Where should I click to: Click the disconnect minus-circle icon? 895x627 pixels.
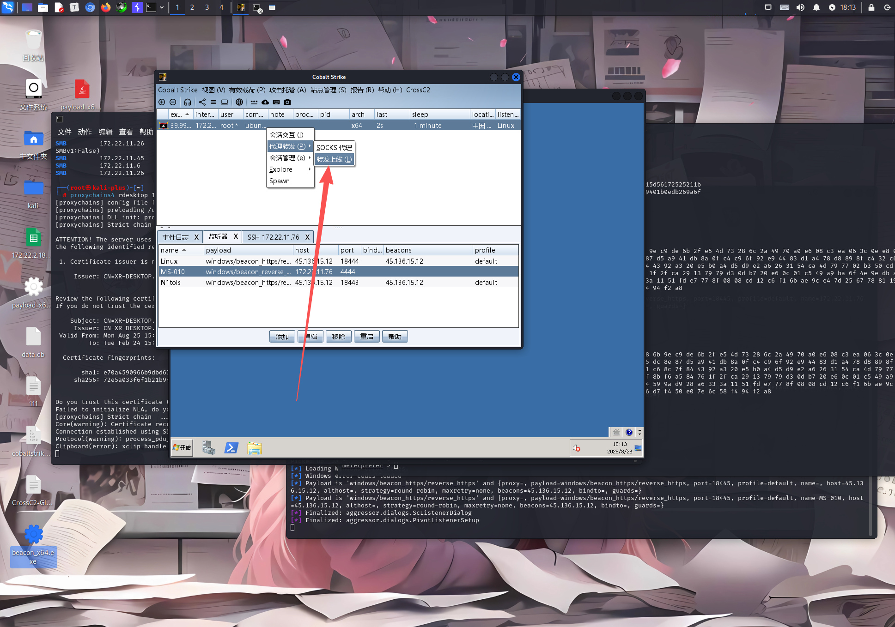click(x=173, y=102)
